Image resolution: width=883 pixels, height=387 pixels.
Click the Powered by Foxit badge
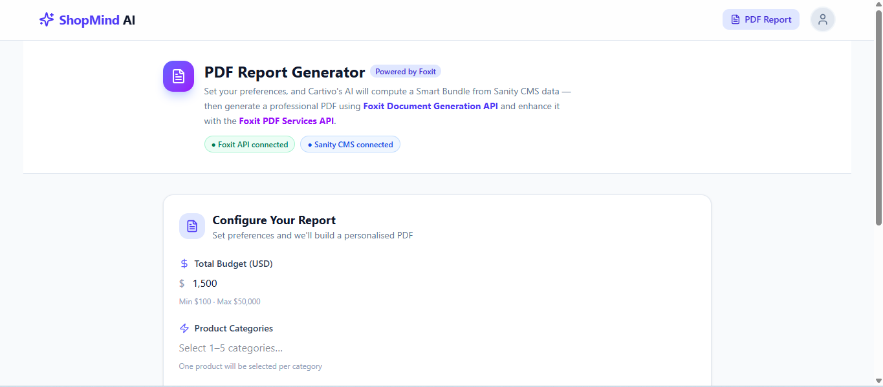click(x=406, y=72)
